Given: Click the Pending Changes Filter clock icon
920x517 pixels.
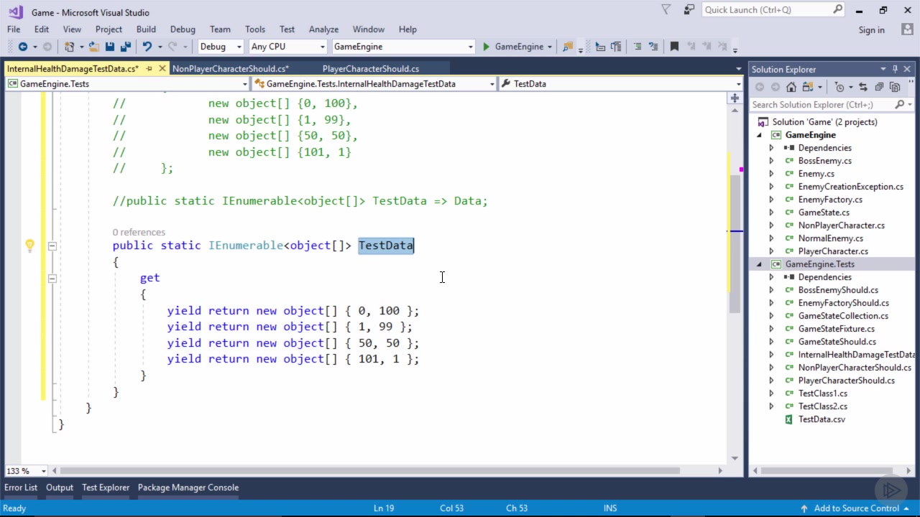Looking at the screenshot, I should coord(839,87).
